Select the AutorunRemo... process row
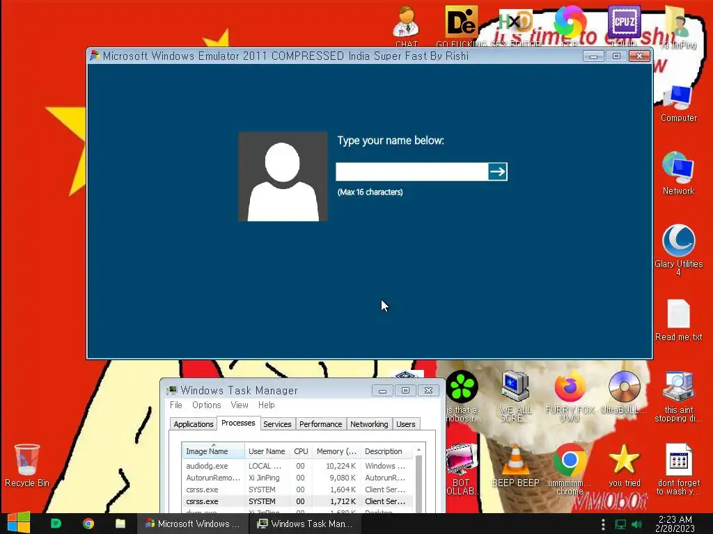 point(297,478)
